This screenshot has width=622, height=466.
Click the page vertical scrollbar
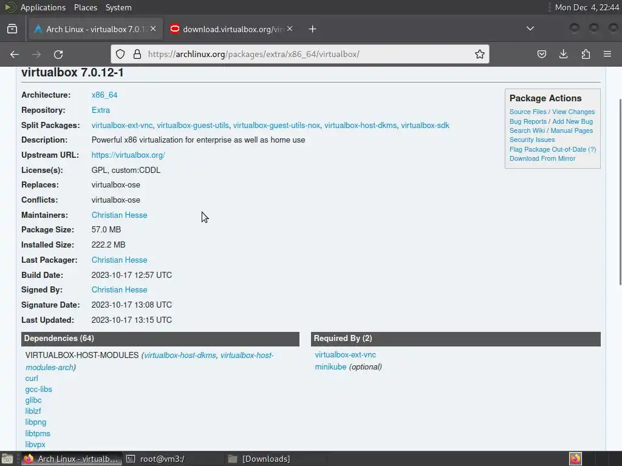click(620, 191)
